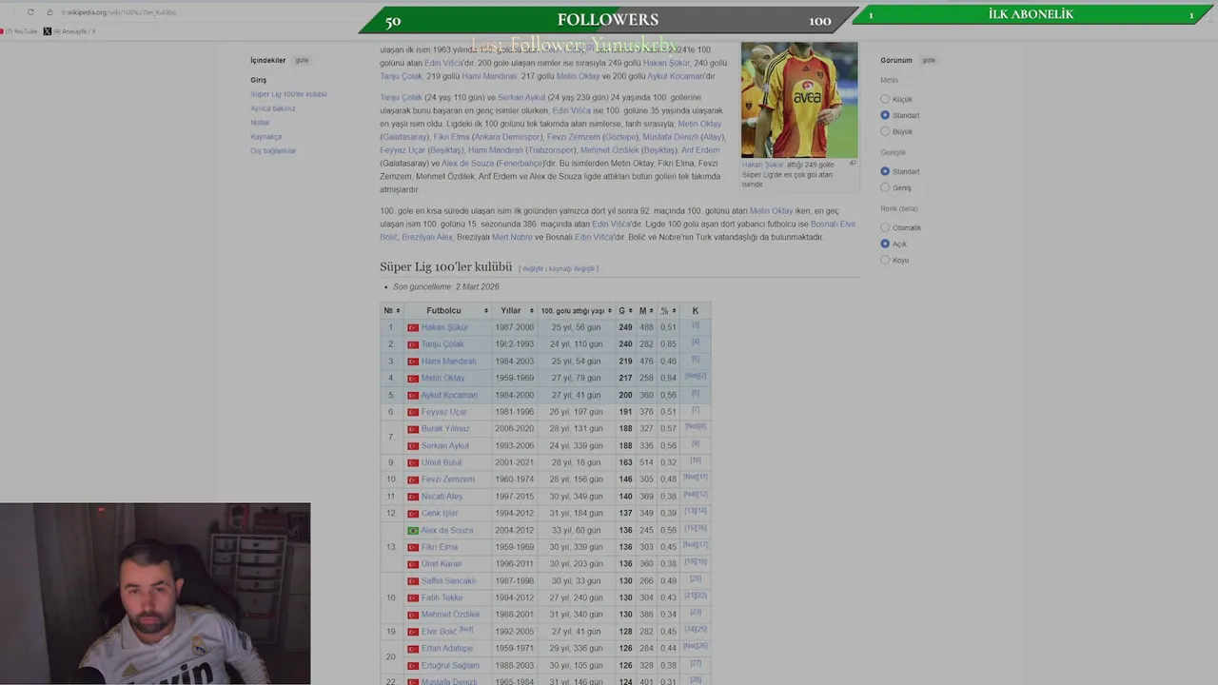
Task: Open Fenerbahçe link in the intro paragraph
Action: [x=520, y=164]
